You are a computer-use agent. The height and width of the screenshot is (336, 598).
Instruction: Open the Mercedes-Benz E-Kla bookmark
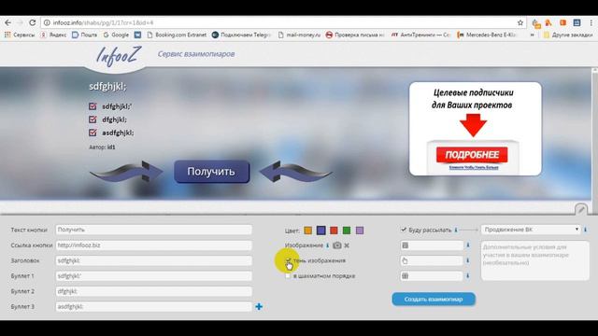click(487, 35)
